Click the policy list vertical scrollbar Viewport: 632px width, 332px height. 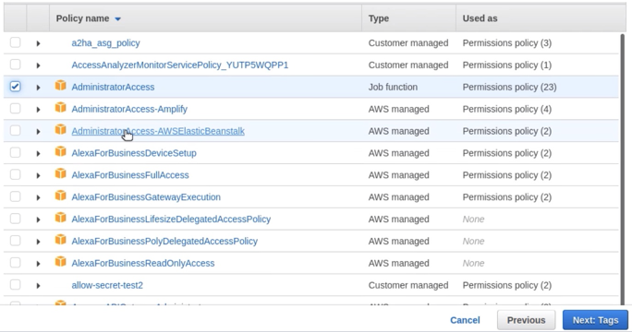click(623, 169)
